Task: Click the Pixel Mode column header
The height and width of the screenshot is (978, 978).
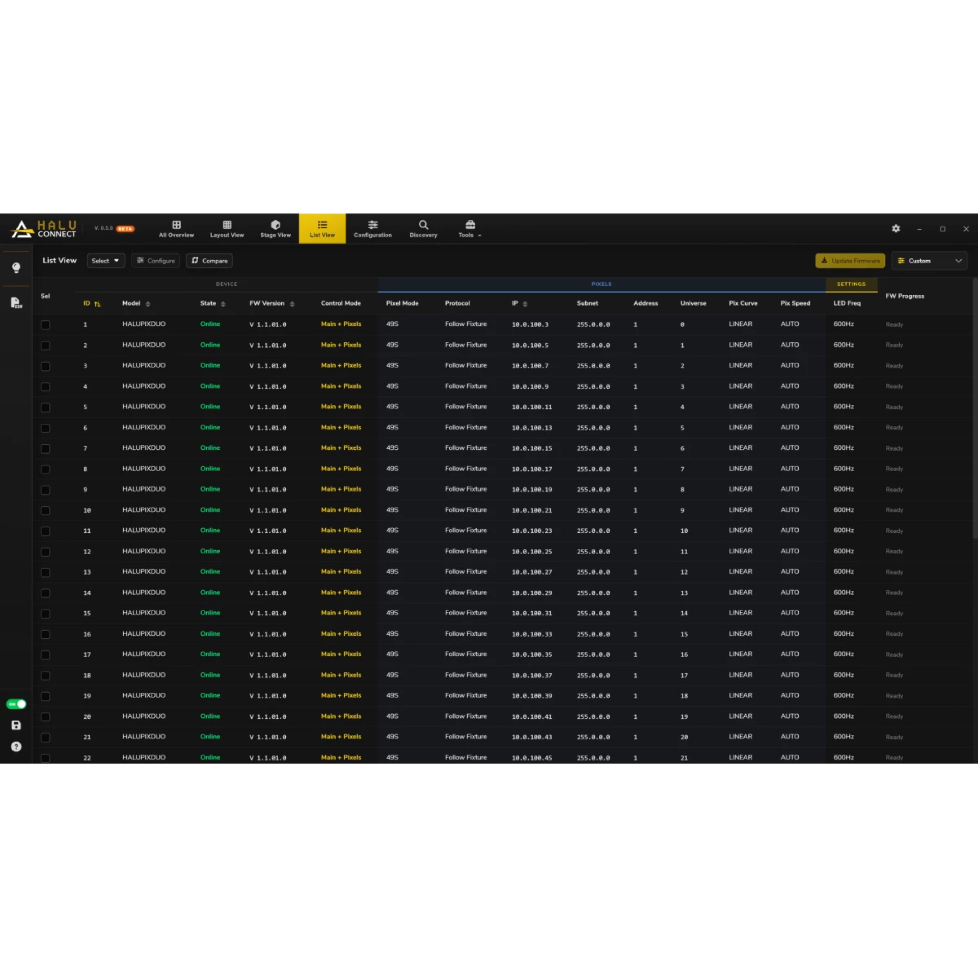Action: pyautogui.click(x=402, y=303)
